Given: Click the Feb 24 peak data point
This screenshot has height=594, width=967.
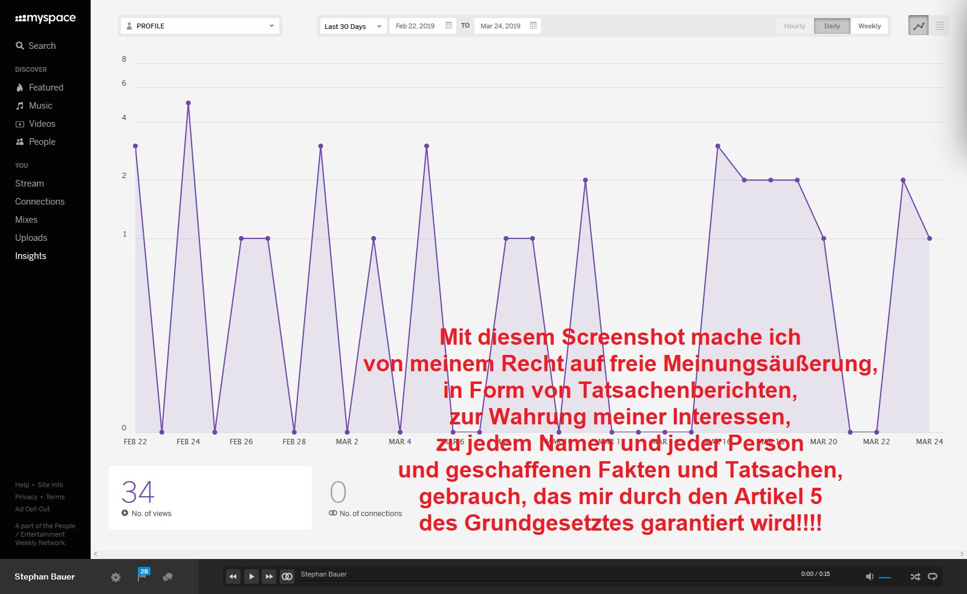Looking at the screenshot, I should point(189,103).
